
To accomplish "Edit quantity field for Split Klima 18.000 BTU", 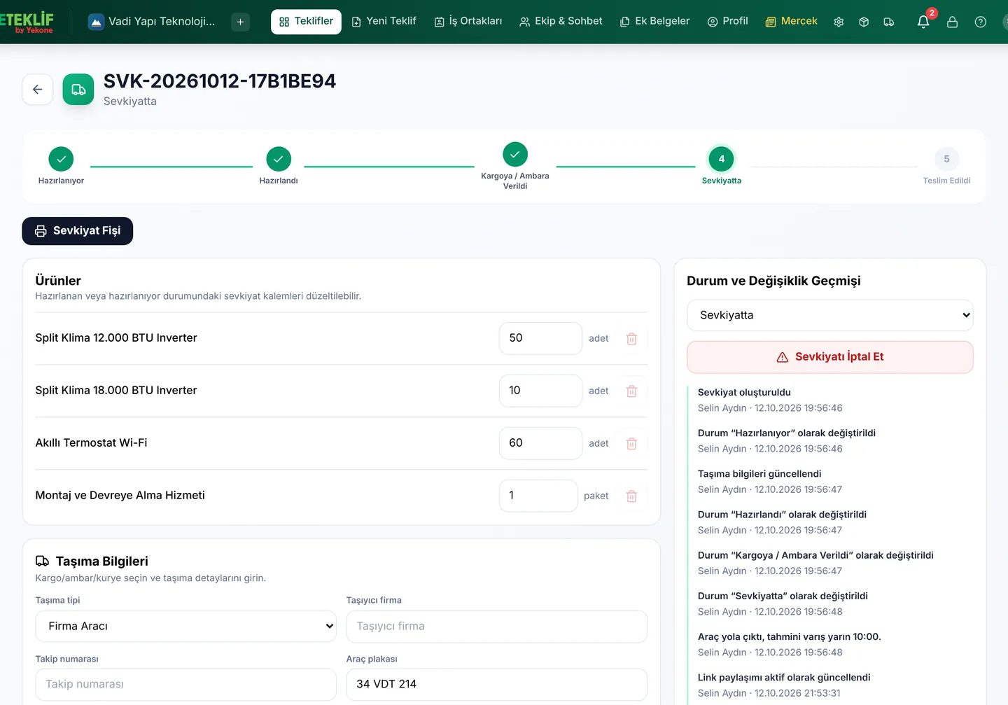I will coord(540,391).
